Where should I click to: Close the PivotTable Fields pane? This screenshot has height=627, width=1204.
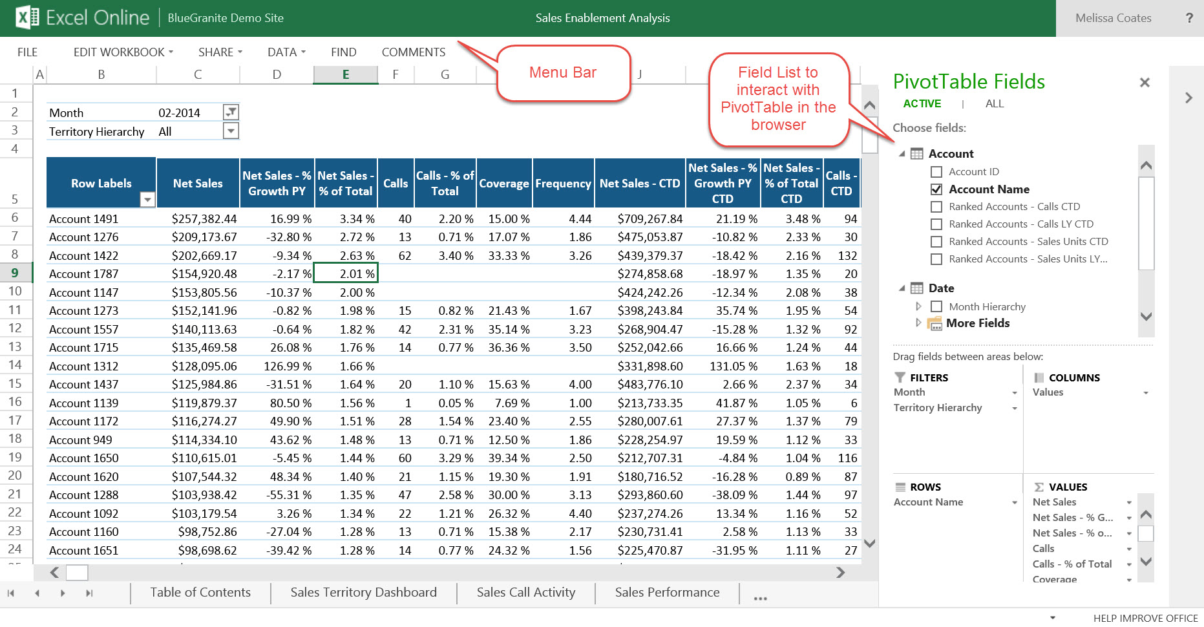(1144, 82)
